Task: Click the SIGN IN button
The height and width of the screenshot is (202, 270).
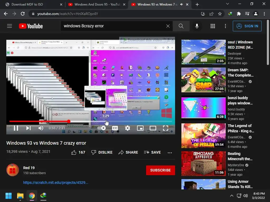Action: (247, 26)
